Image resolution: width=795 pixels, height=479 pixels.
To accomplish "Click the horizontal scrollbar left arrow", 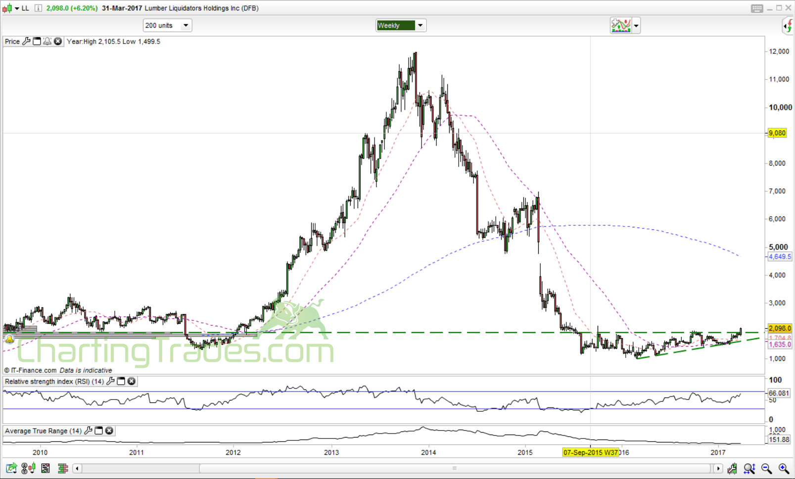I will click(77, 468).
